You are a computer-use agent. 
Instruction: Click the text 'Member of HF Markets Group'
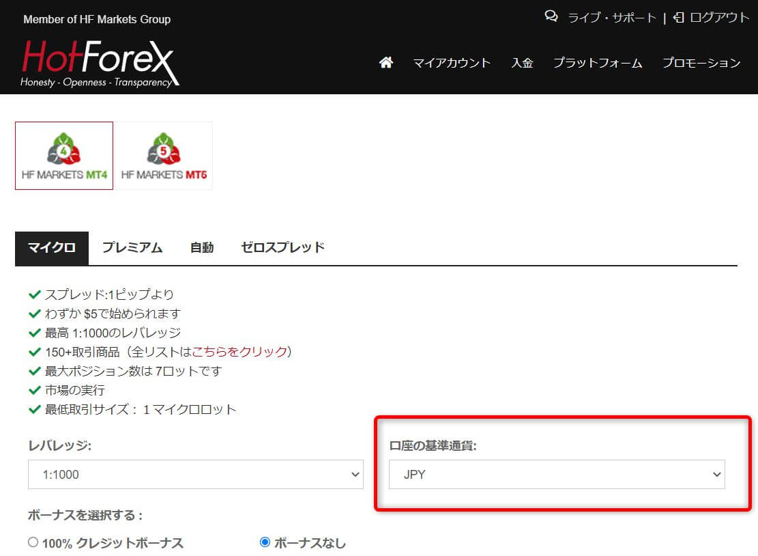pos(97,19)
